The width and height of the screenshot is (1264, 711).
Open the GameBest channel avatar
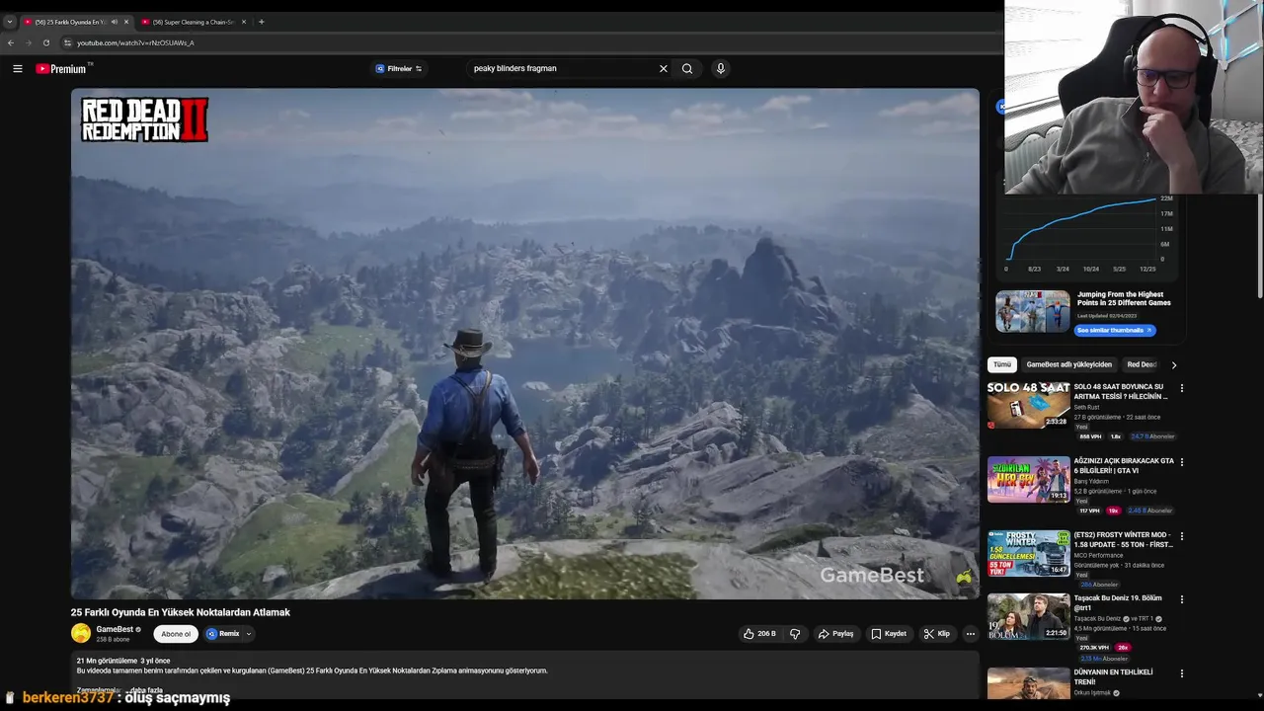coord(81,633)
